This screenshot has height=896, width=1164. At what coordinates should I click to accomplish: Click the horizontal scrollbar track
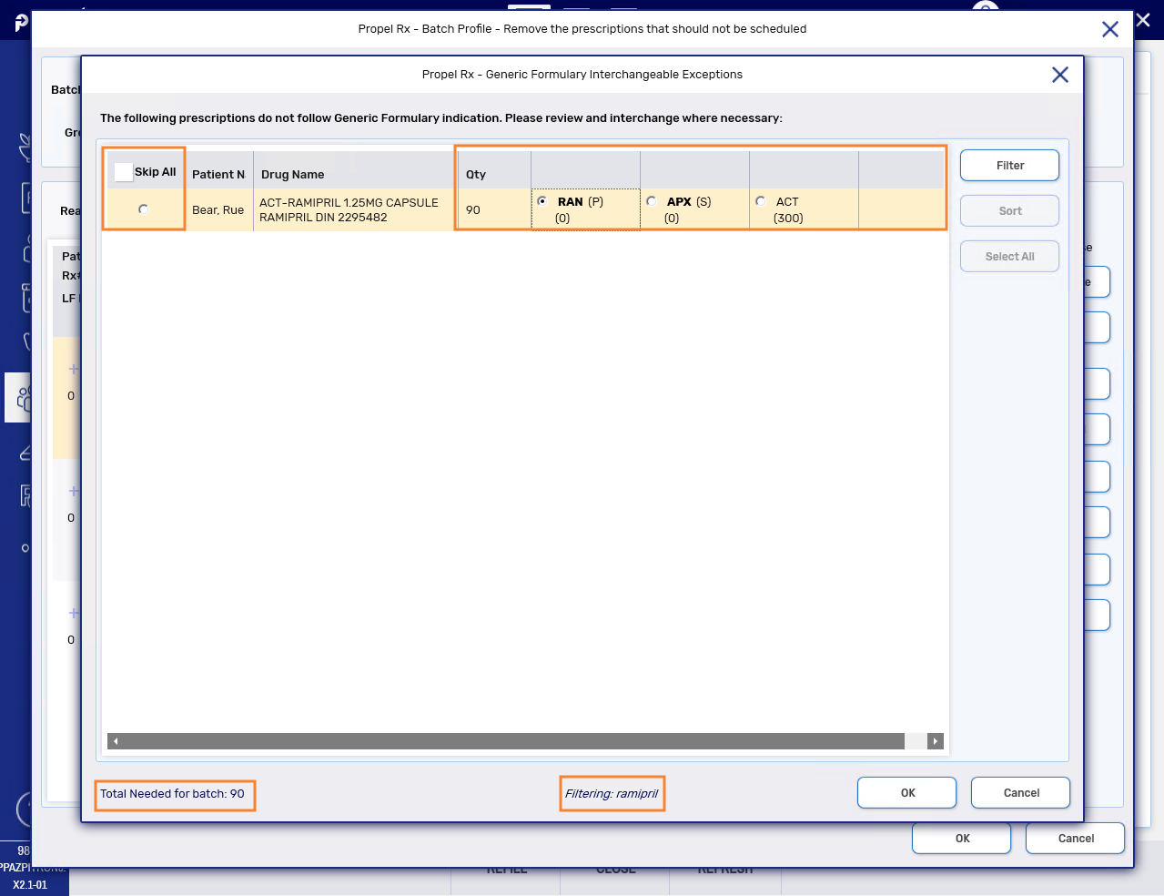(510, 741)
